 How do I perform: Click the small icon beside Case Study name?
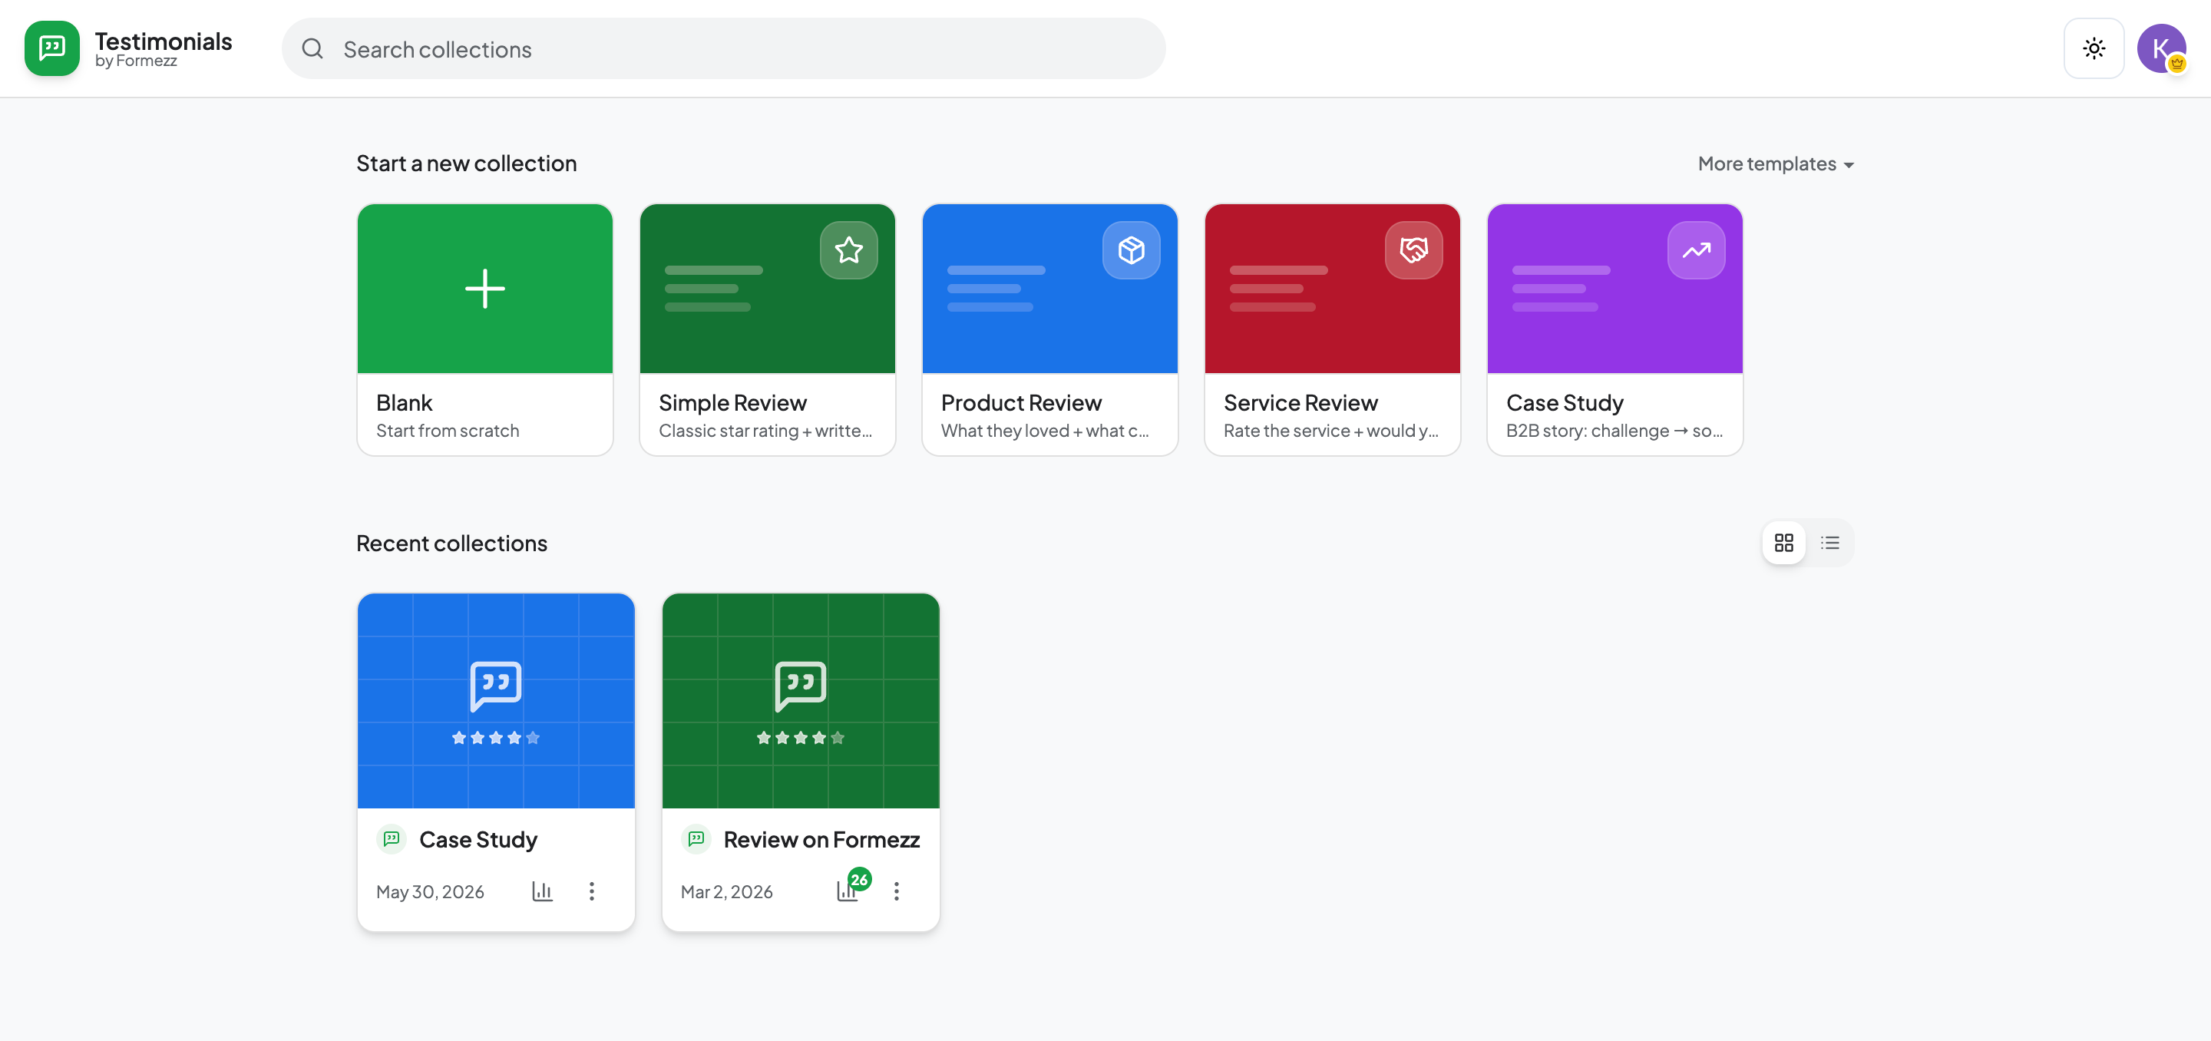(x=392, y=838)
